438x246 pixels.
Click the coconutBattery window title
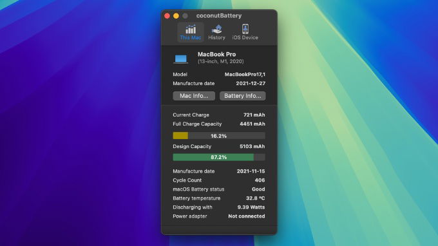pyautogui.click(x=219, y=15)
